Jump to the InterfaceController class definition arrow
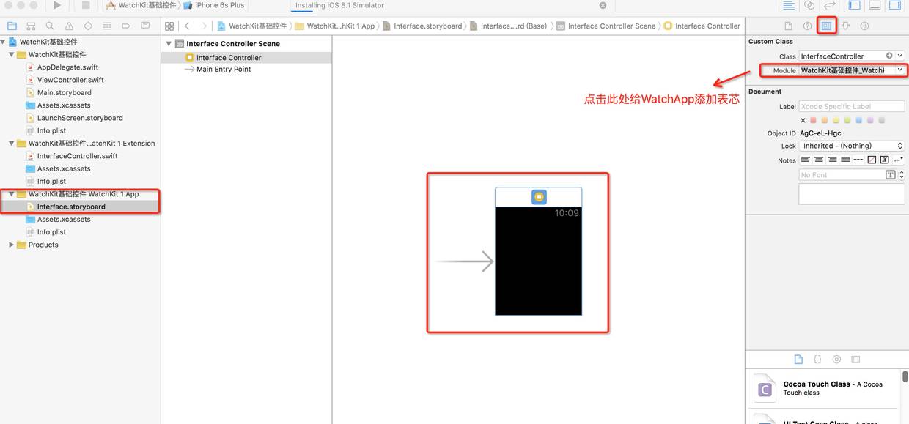Image resolution: width=909 pixels, height=424 pixels. [889, 56]
